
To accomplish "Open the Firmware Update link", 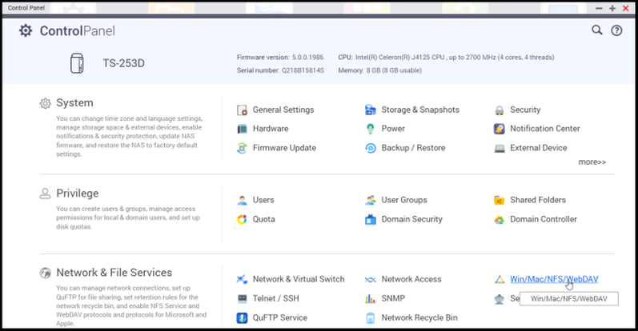I will [x=284, y=148].
